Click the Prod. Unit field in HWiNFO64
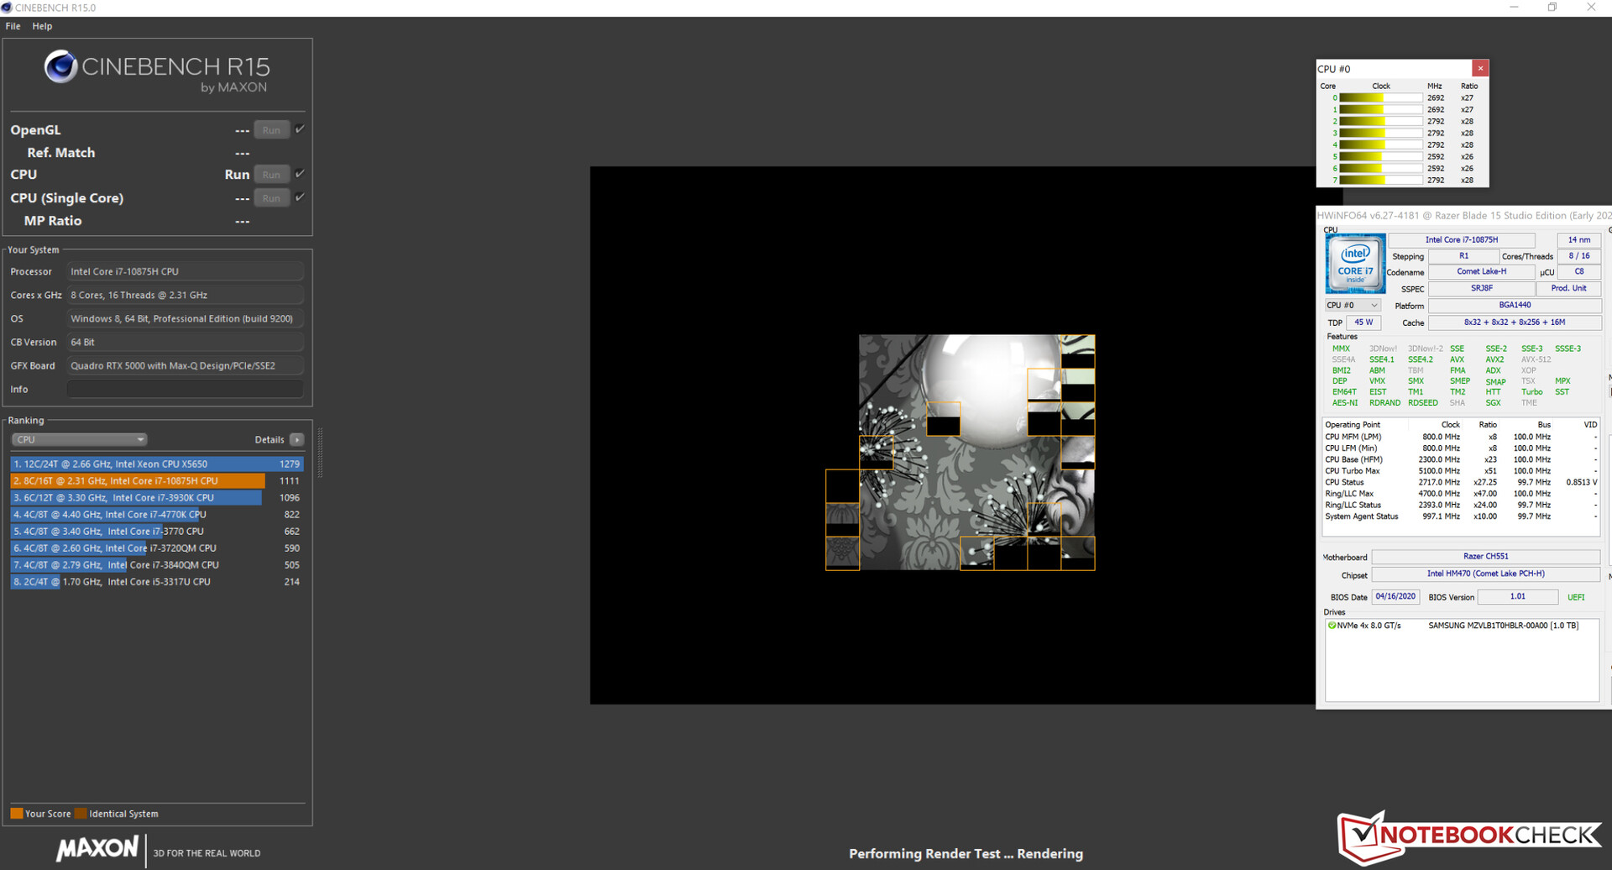Image resolution: width=1612 pixels, height=870 pixels. coord(1568,288)
